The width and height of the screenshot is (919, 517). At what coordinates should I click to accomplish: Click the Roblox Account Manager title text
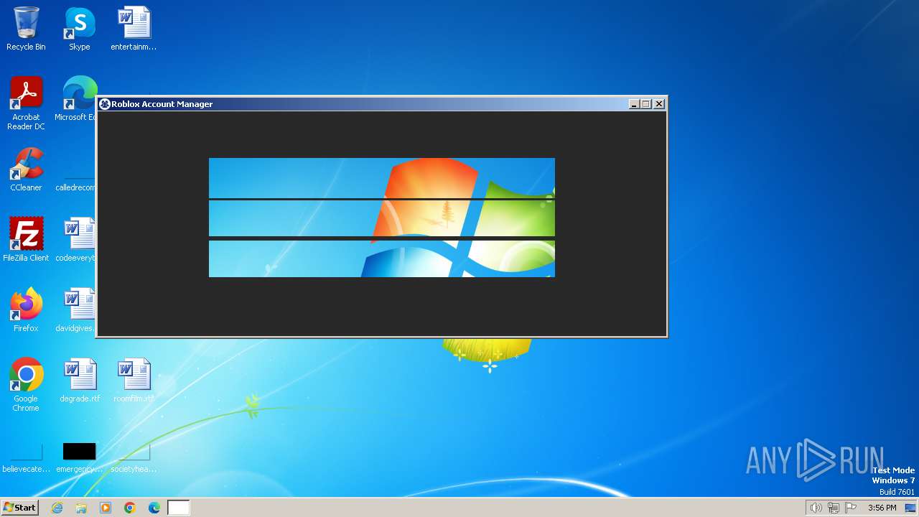pos(162,104)
